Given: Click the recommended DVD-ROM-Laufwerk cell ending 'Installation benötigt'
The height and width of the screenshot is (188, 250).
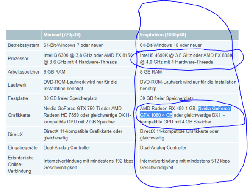Looking at the screenshot, I should tap(188, 85).
